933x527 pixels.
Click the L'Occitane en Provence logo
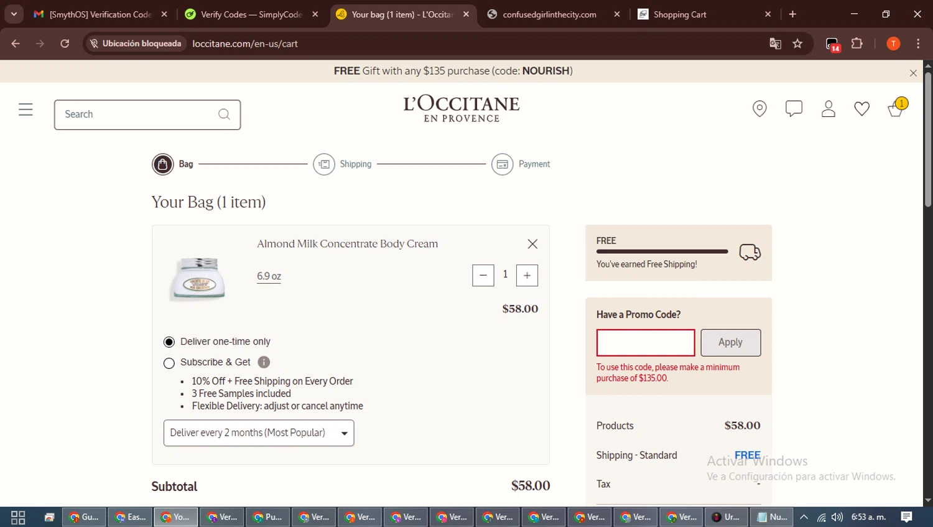(x=462, y=109)
